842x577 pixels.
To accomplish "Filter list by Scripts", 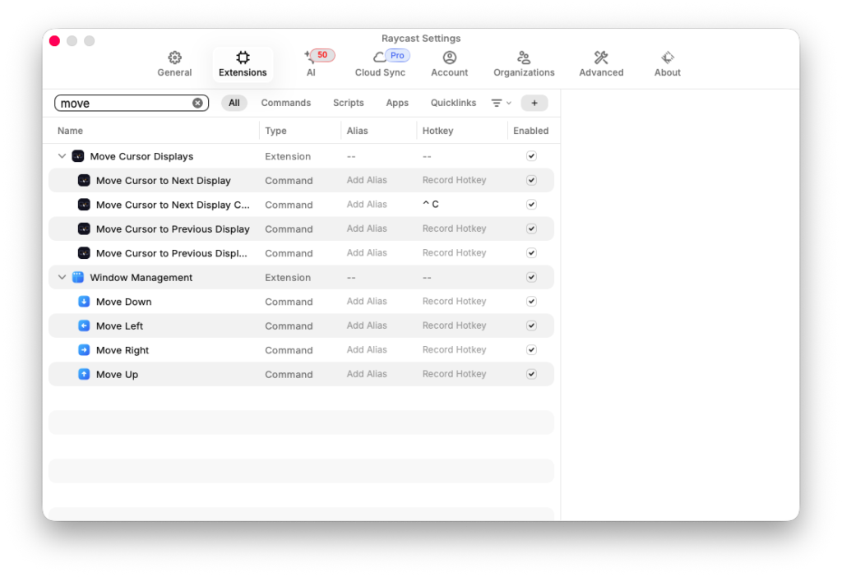I will pyautogui.click(x=348, y=103).
